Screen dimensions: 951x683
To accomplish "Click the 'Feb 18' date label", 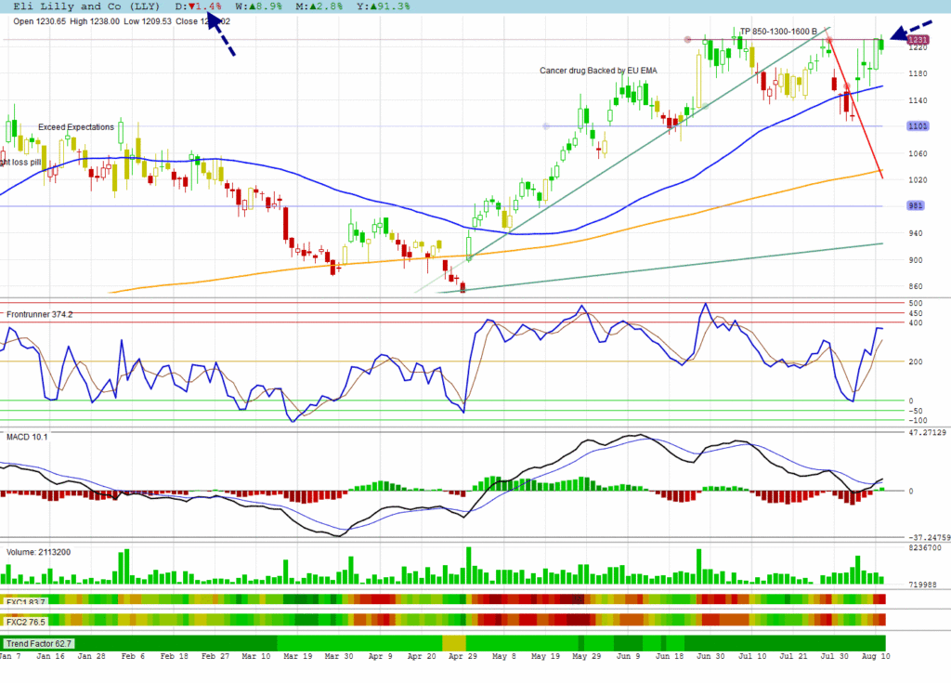I will (x=174, y=656).
